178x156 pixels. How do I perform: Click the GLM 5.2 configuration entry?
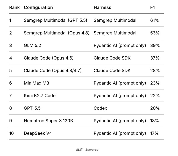[32, 46]
